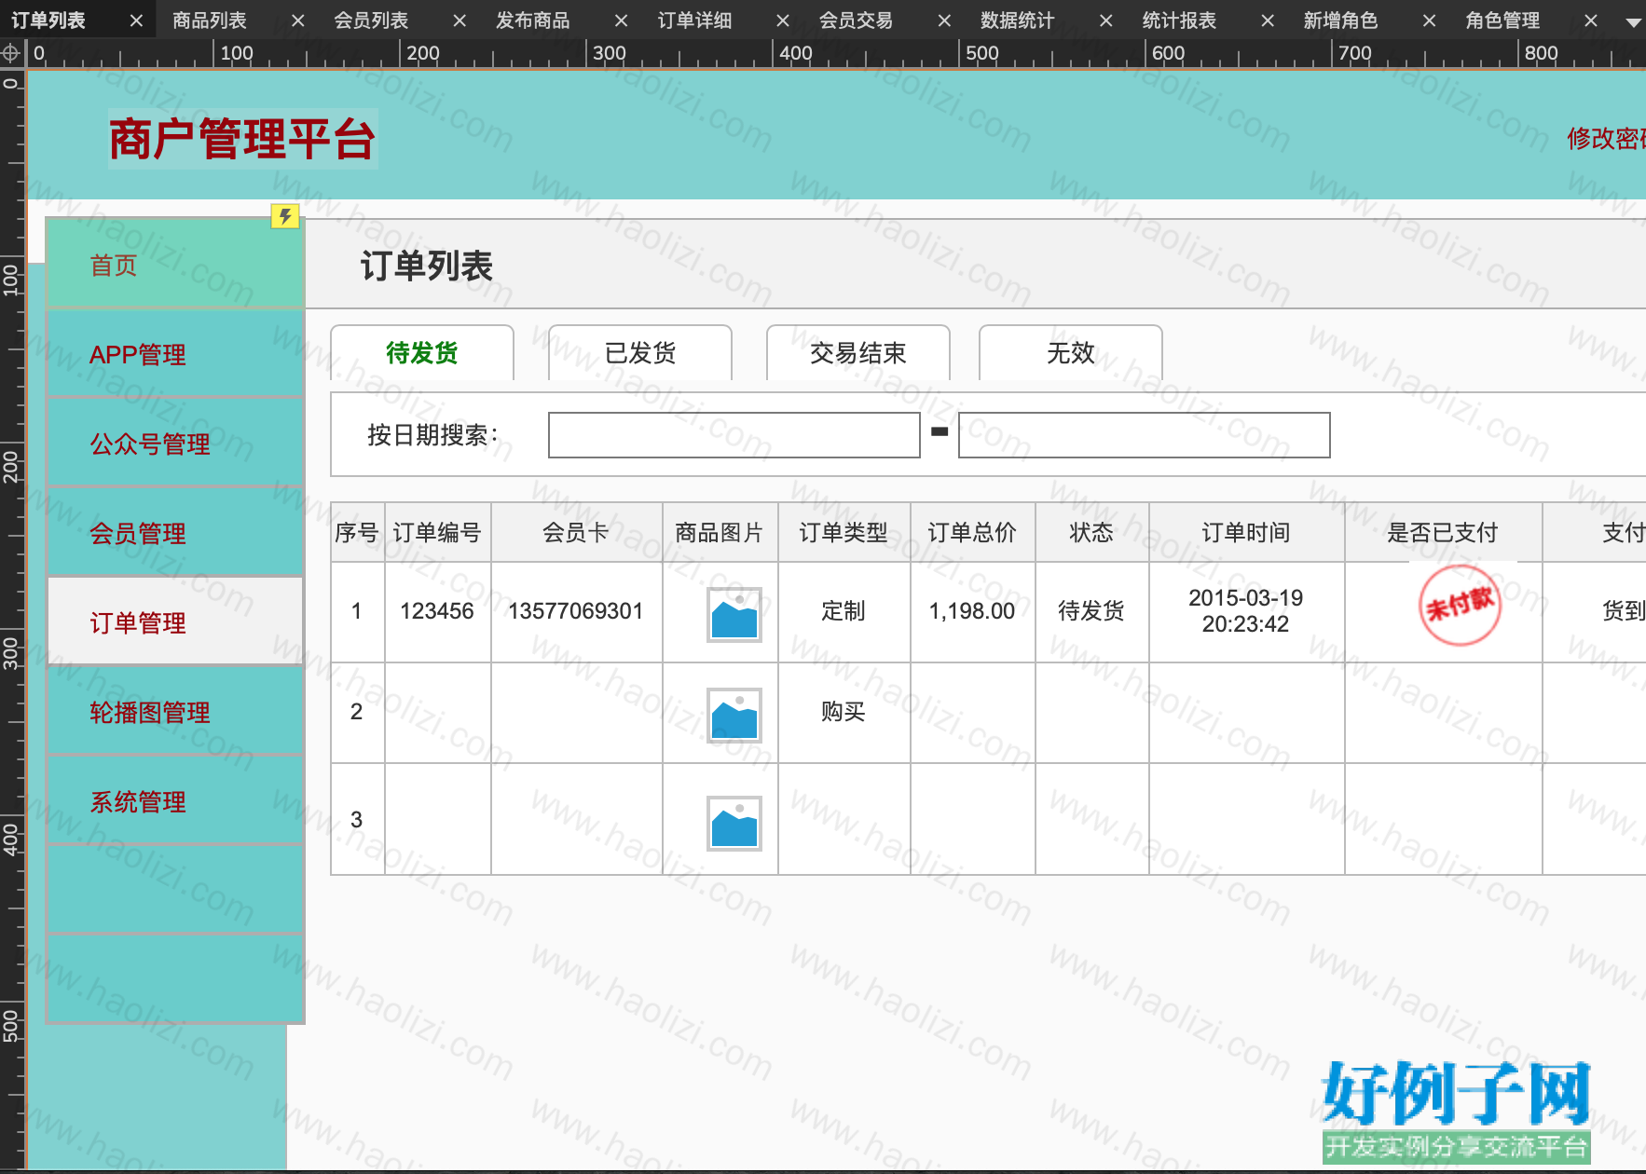Image resolution: width=1646 pixels, height=1174 pixels.
Task: Close the 会员交易 tab
Action: click(944, 20)
